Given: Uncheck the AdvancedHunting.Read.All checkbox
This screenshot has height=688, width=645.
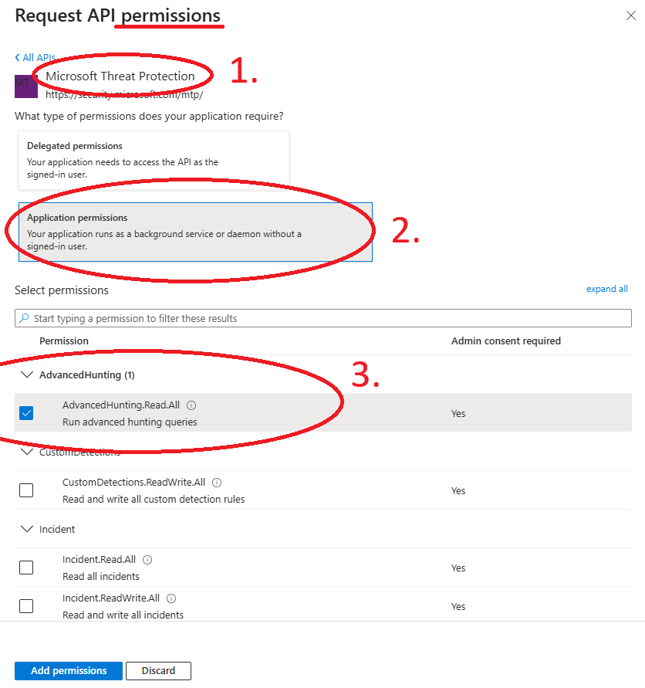Looking at the screenshot, I should [26, 413].
